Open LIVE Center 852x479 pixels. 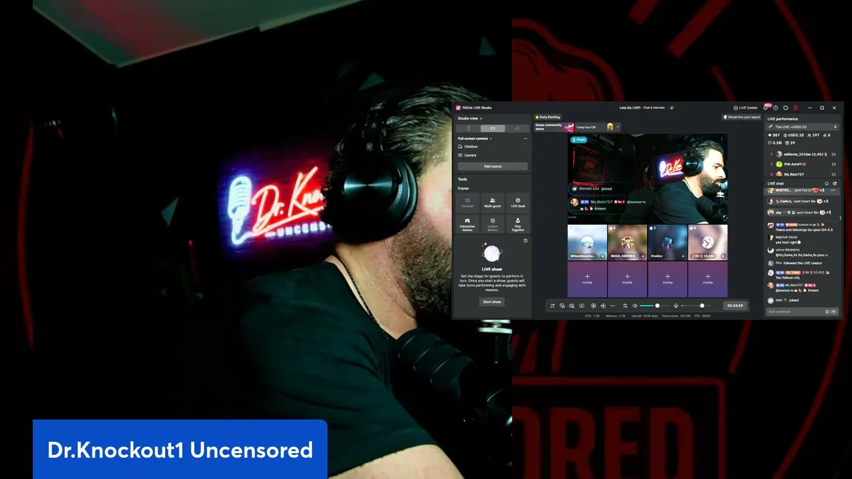point(745,108)
